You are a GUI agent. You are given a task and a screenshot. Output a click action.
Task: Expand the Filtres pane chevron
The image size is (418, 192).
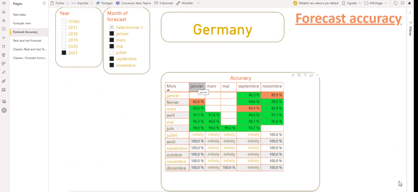[x=410, y=13]
